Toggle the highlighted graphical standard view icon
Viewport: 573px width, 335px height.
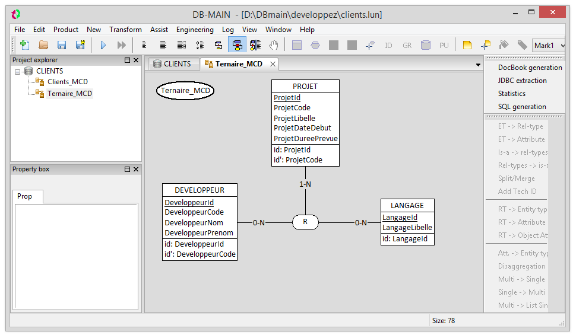tap(237, 45)
